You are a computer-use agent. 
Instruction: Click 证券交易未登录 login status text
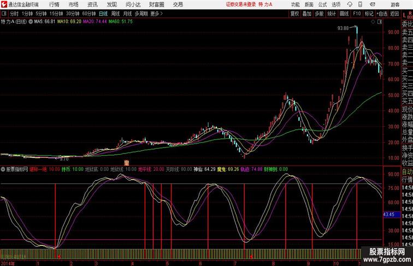pyautogui.click(x=241, y=4)
